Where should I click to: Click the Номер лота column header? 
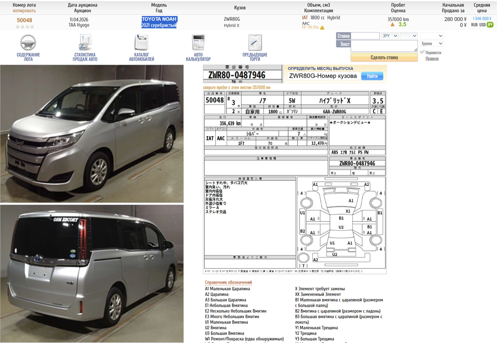click(24, 5)
